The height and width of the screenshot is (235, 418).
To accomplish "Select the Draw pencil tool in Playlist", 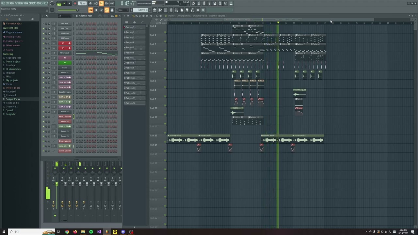I will pyautogui.click(x=133, y=16).
